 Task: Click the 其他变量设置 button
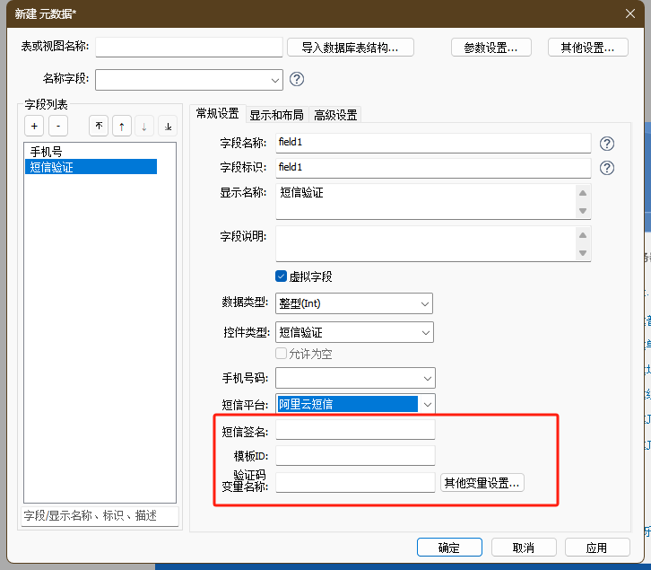[482, 483]
